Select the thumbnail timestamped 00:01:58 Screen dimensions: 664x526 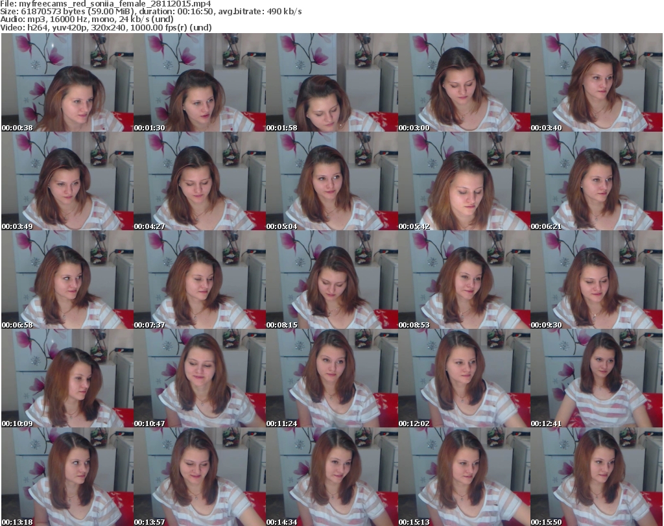331,82
